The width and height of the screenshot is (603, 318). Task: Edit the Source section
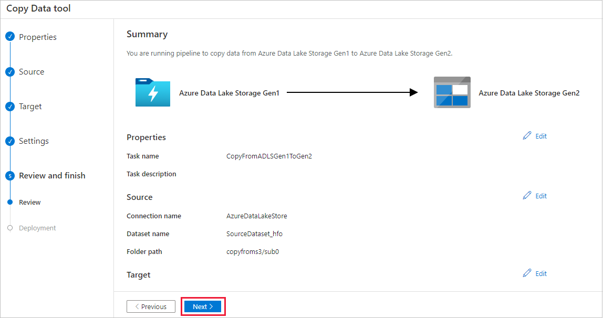pos(540,196)
